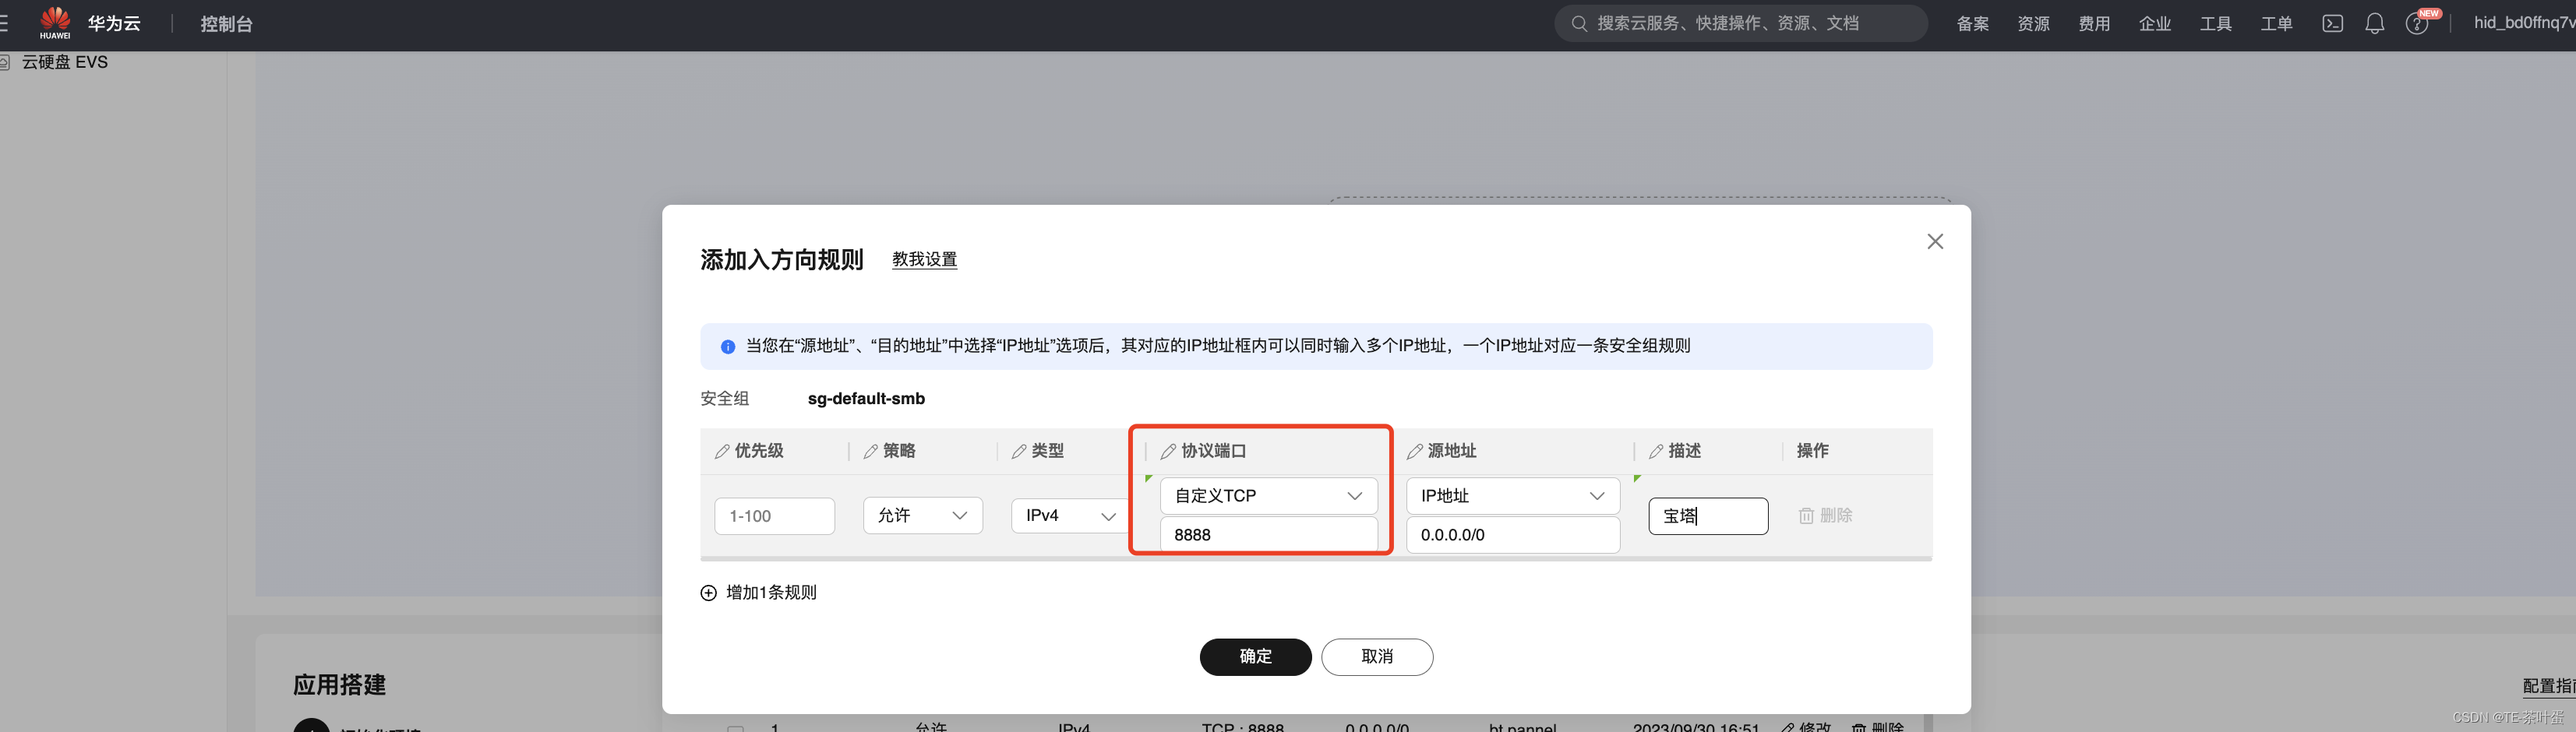
Task: Click the search box in top bar
Action: tap(1740, 23)
